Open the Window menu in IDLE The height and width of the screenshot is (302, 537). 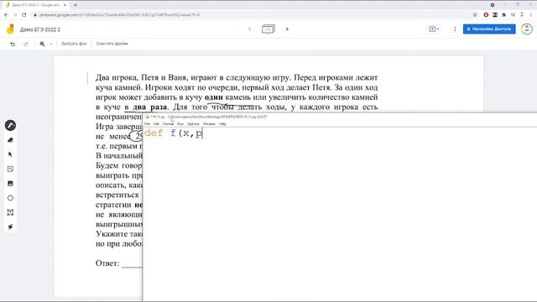(209, 123)
